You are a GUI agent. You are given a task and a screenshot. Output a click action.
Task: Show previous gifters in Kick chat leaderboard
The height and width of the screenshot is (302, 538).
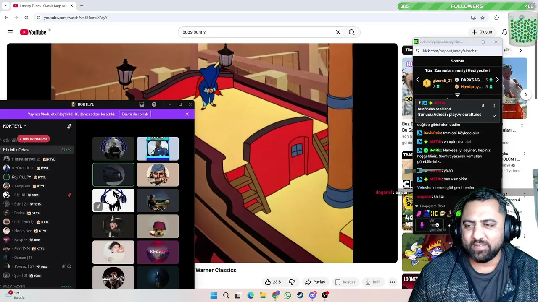[x=418, y=80]
